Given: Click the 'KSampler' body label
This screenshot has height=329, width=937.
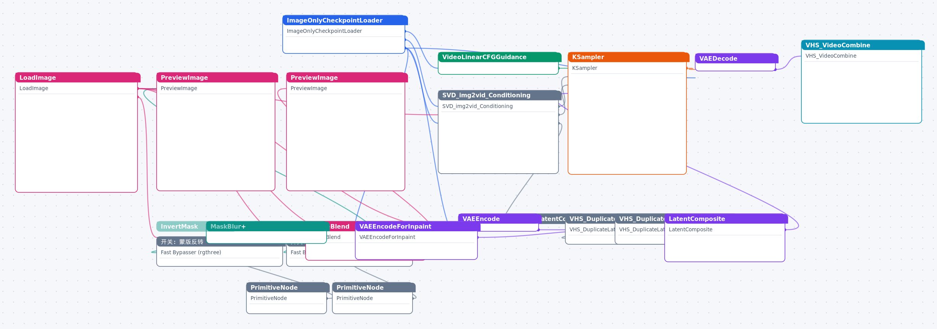Looking at the screenshot, I should pos(584,68).
